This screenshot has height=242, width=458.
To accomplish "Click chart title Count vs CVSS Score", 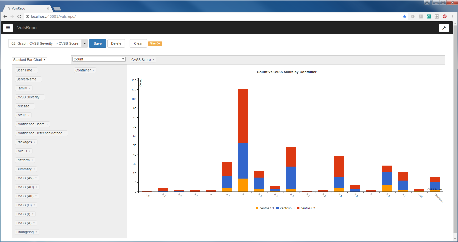I will [287, 72].
